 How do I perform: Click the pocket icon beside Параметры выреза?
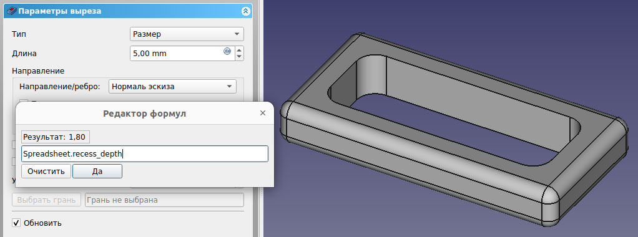(x=12, y=11)
